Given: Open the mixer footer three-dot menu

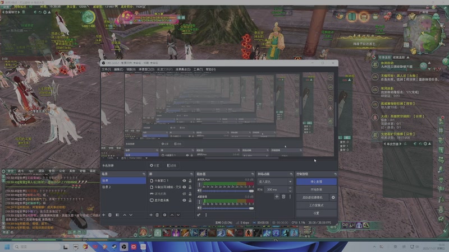Looking at the screenshot, I should (x=206, y=215).
